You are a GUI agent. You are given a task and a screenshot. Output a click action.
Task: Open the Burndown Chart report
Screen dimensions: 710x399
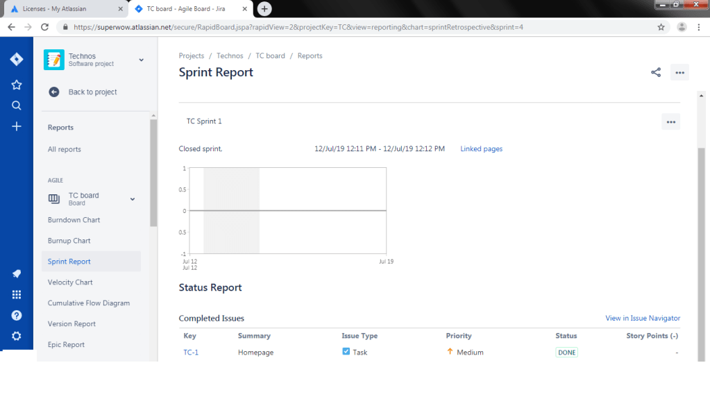pos(74,220)
